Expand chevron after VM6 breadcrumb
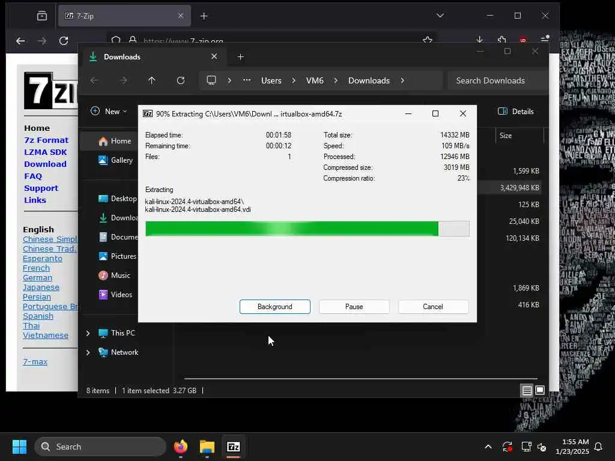 pos(336,80)
